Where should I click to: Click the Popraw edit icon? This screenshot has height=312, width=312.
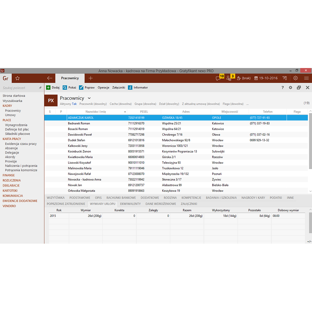point(81,88)
